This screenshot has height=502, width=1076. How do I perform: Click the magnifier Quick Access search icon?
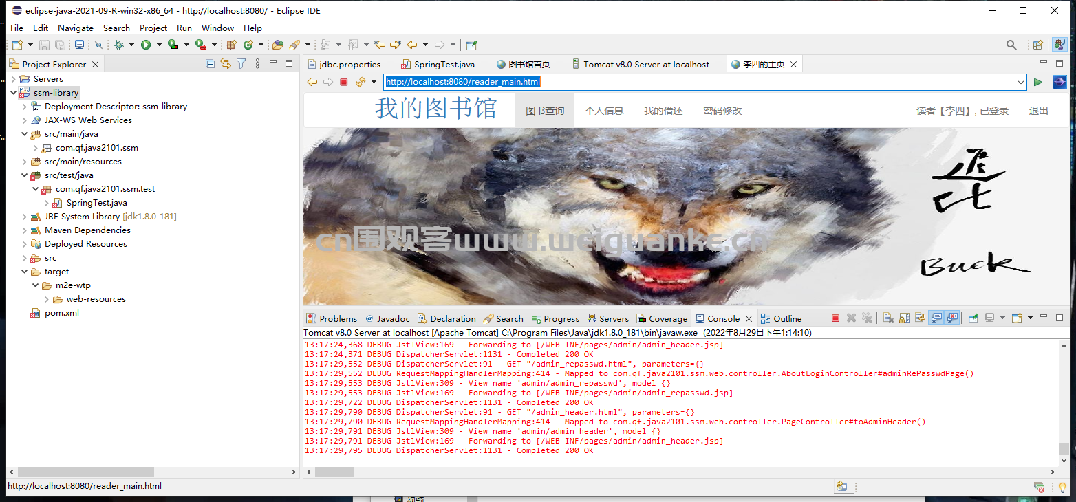tap(1011, 45)
